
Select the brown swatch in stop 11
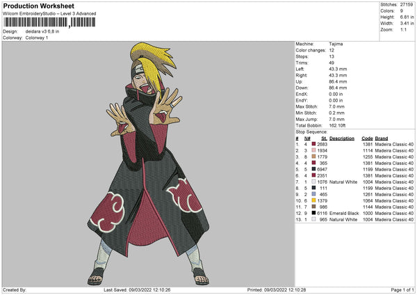click(x=314, y=207)
